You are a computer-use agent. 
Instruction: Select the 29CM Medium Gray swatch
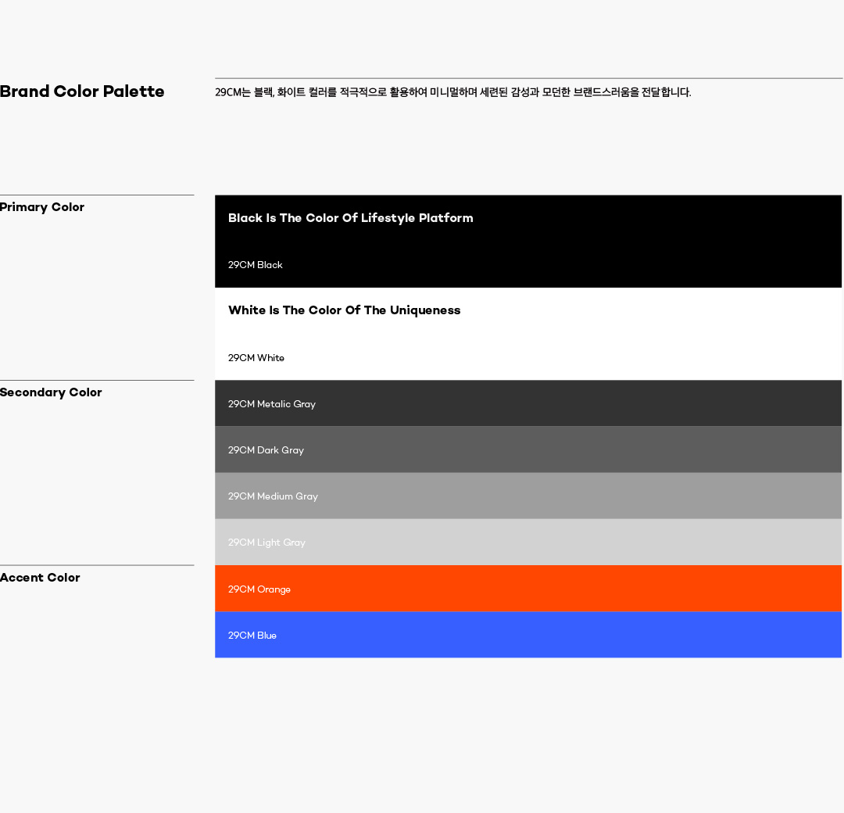click(x=528, y=496)
